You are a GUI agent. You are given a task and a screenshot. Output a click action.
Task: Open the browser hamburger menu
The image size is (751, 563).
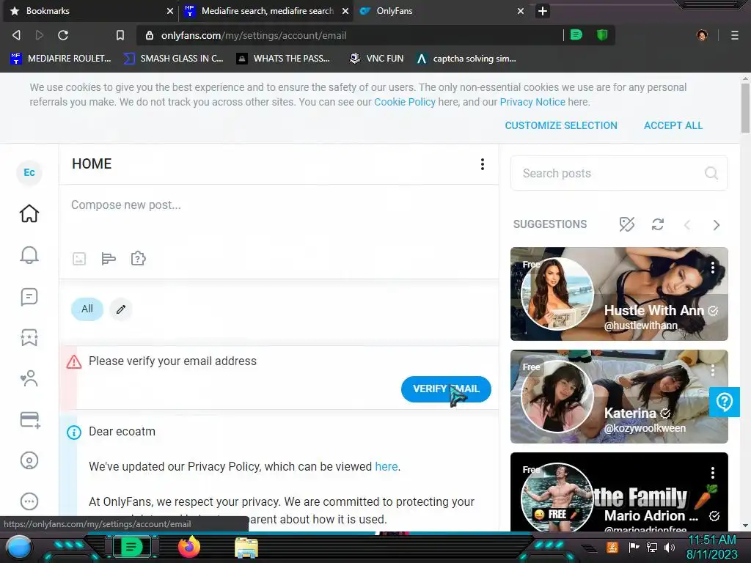(x=734, y=35)
